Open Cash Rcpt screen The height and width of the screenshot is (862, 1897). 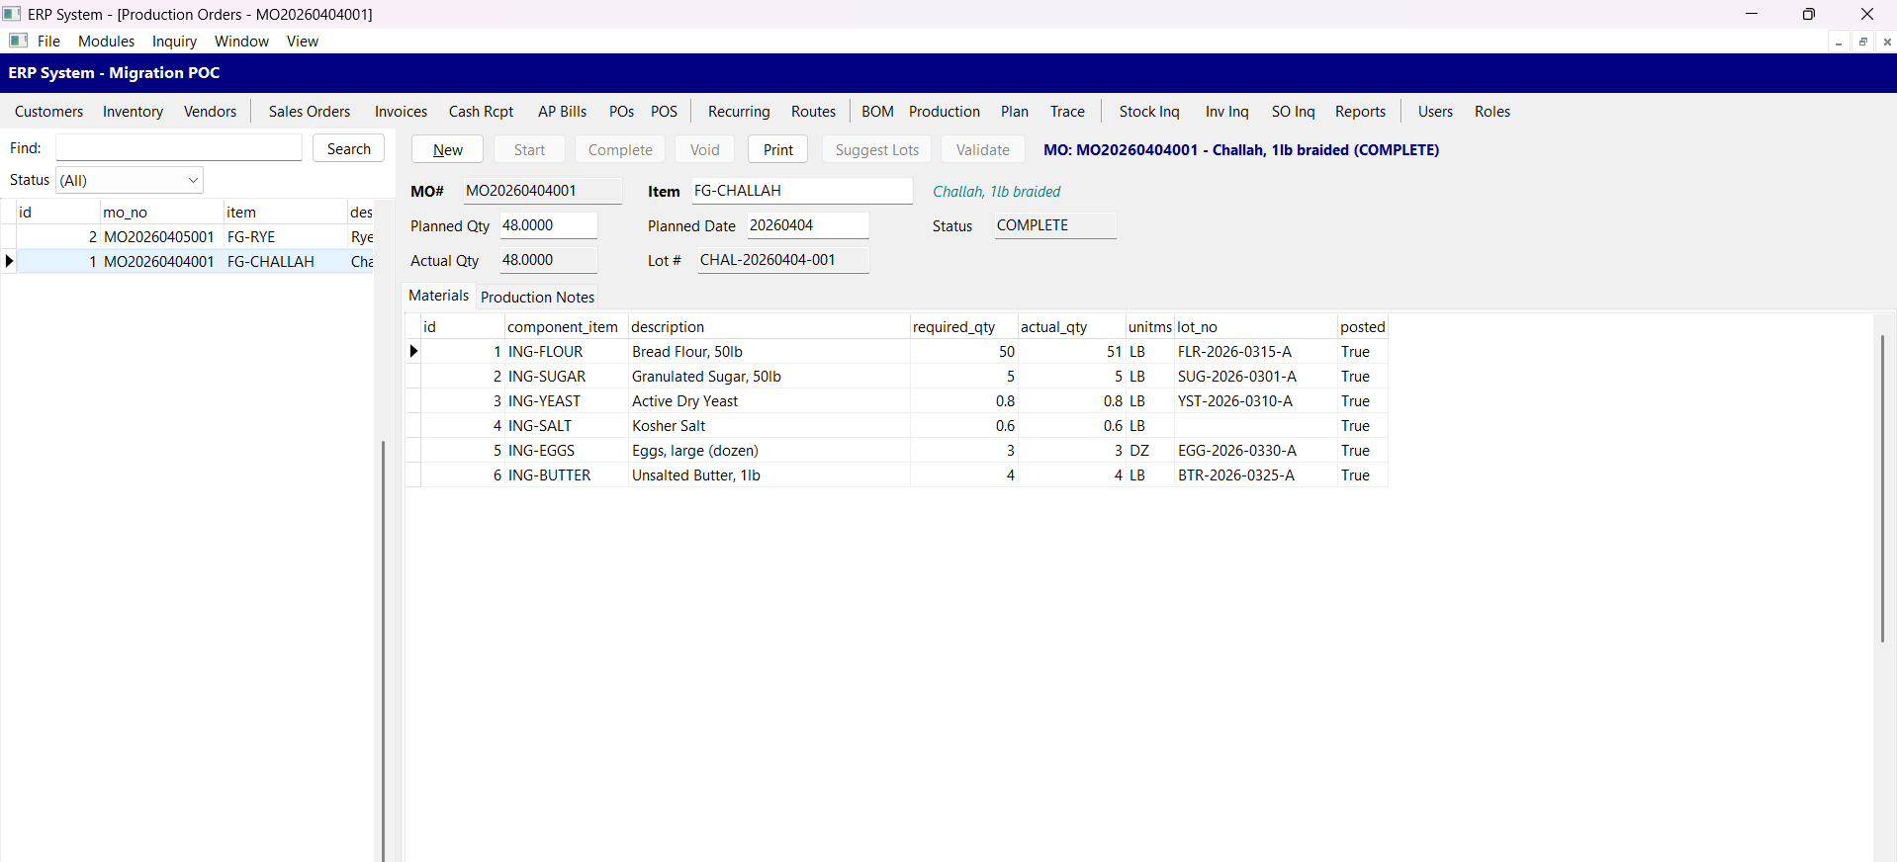(481, 112)
